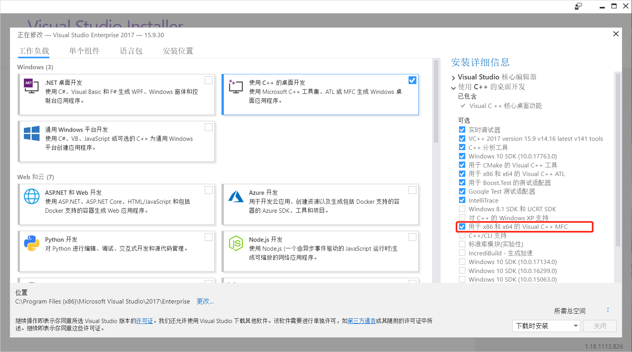This screenshot has width=632, height=352.
Task: Uncheck IntelliTrace option
Action: [462, 200]
